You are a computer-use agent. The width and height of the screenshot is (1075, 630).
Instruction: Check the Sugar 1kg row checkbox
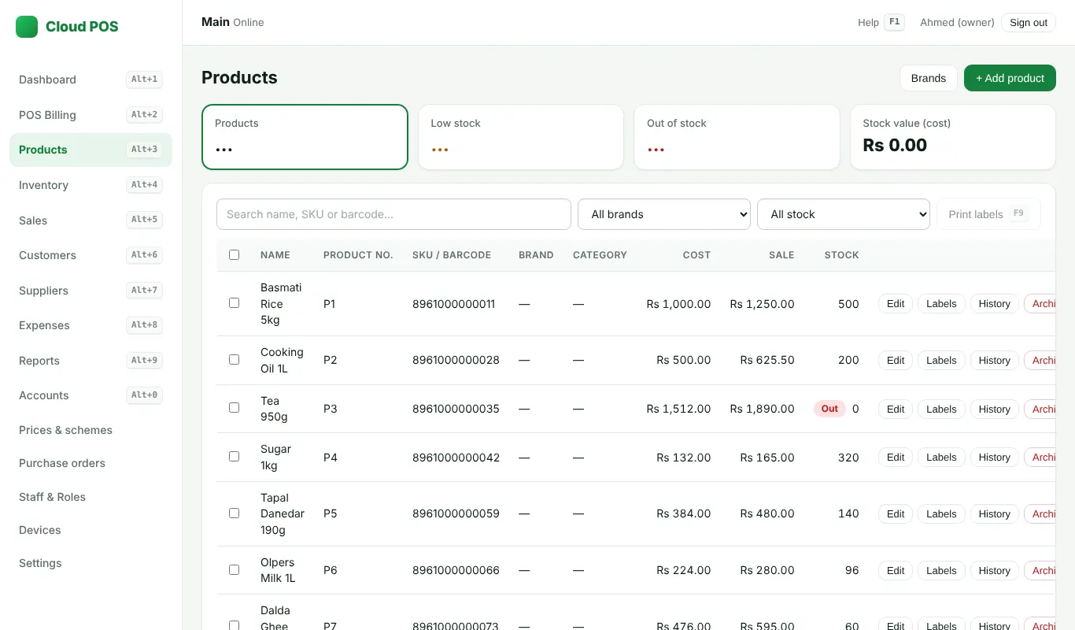point(234,456)
